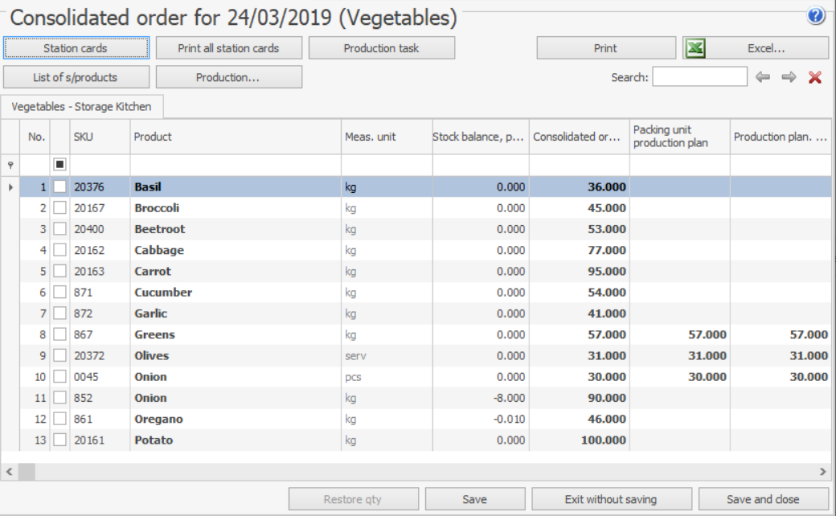This screenshot has height=516, width=836.
Task: Click into the Search input field
Action: (699, 77)
